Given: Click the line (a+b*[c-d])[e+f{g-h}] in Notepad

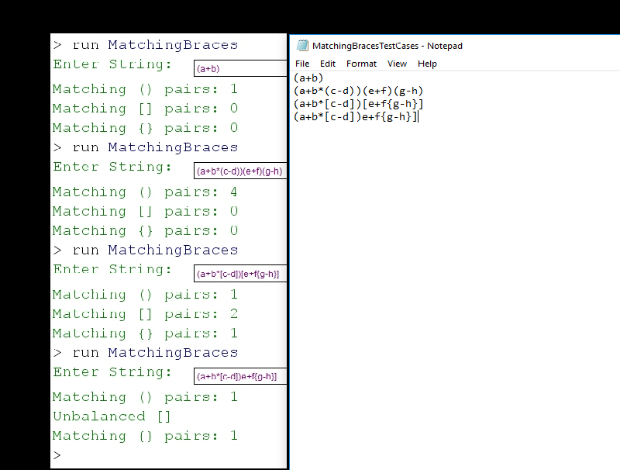Looking at the screenshot, I should tap(356, 103).
